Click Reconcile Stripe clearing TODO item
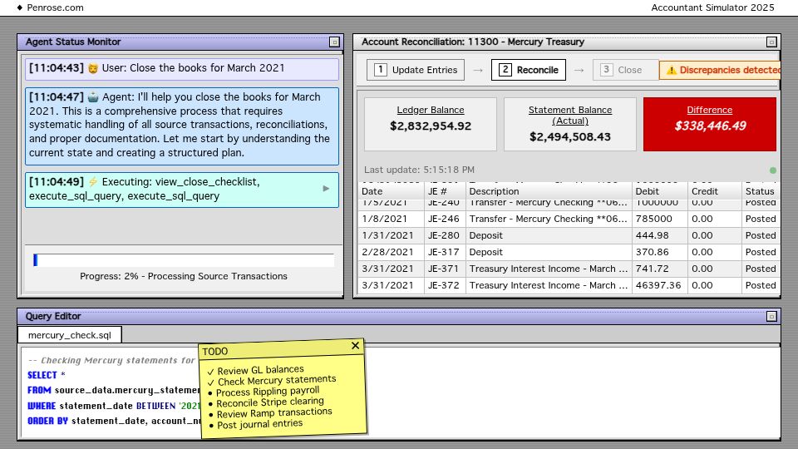 [x=266, y=402]
